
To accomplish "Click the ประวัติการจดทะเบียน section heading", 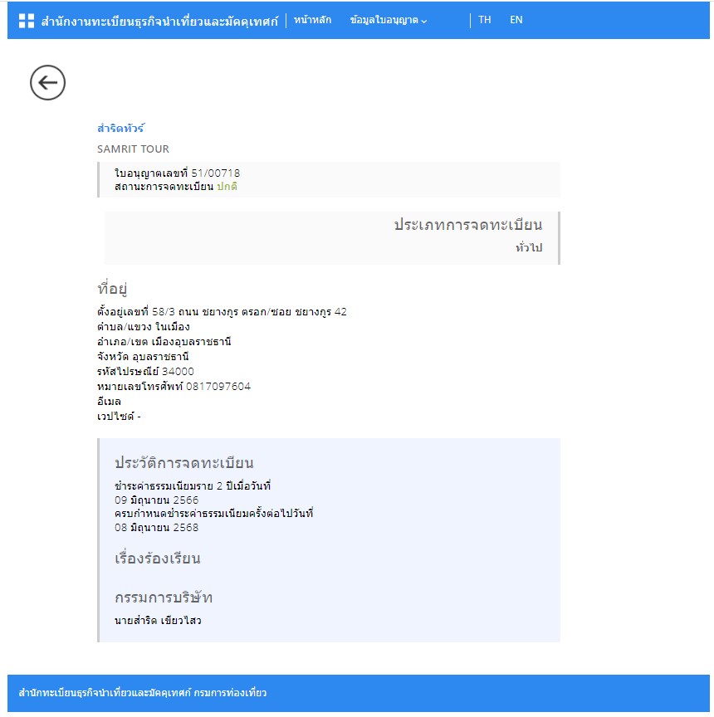I will [x=183, y=463].
